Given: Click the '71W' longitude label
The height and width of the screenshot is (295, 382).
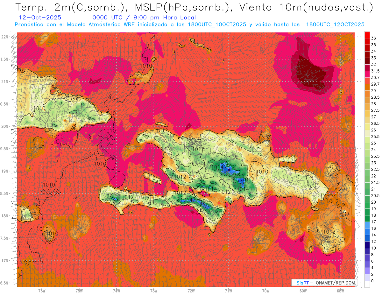Looking at the screenshot, I should [x=228, y=291].
